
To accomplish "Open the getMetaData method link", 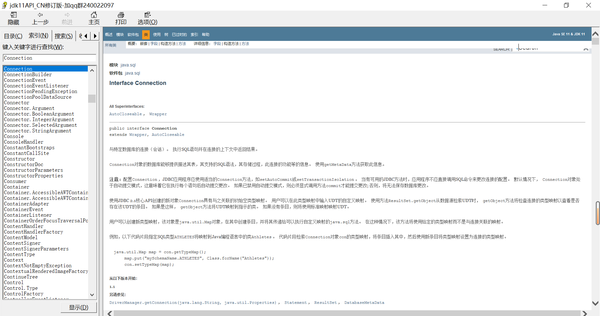I will click(x=338, y=165).
